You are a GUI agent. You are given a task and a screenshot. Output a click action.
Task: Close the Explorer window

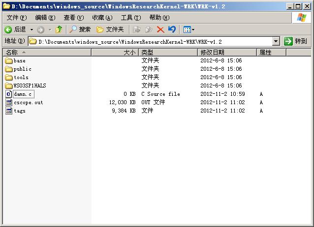click(x=307, y=6)
